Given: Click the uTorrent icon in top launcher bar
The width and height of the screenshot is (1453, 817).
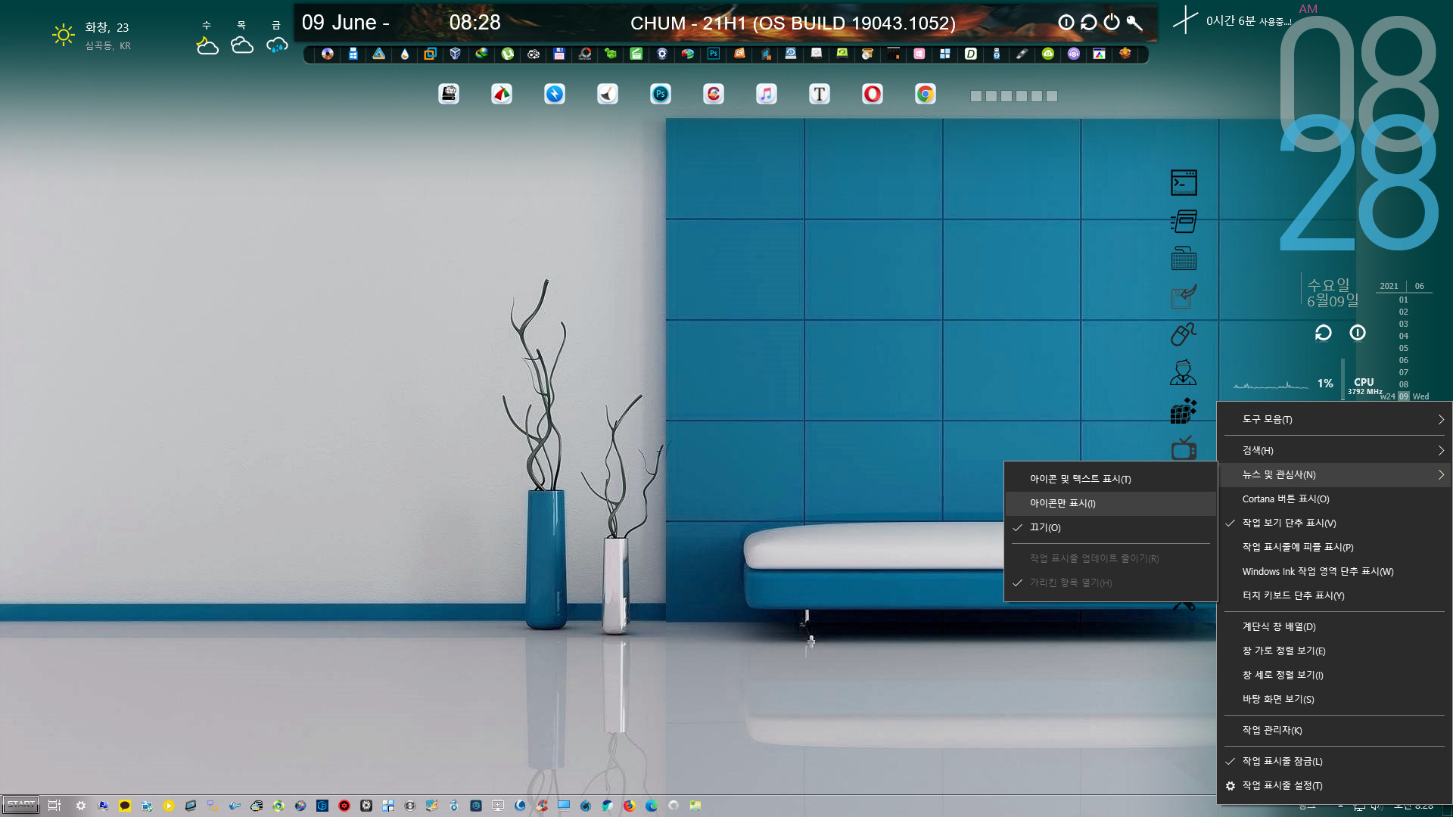Looking at the screenshot, I should pos(507,54).
